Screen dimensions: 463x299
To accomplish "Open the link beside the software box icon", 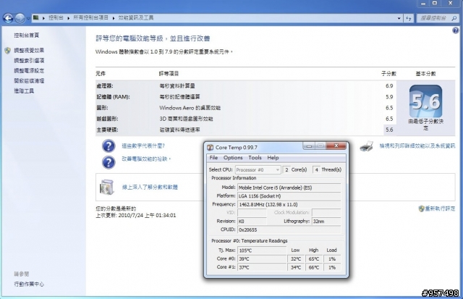I will click(150, 187).
